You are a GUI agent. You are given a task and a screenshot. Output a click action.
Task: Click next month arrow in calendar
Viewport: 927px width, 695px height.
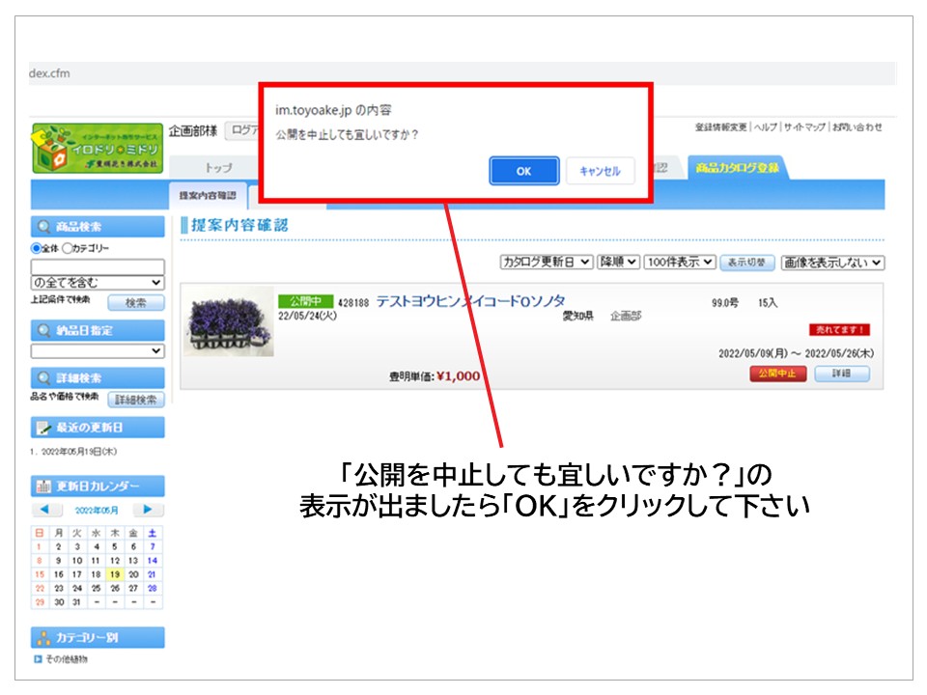(148, 510)
